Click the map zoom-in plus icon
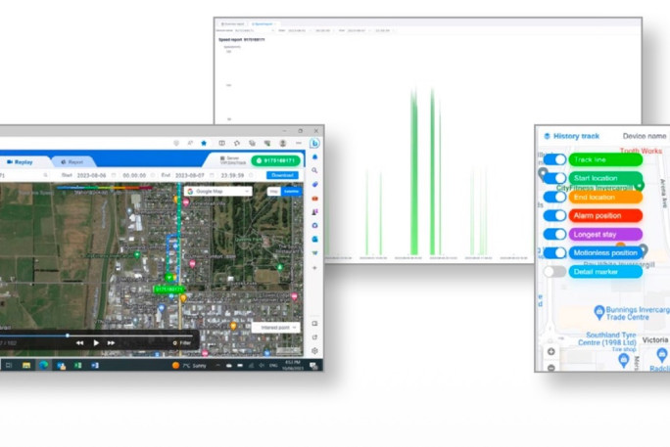Image resolution: width=670 pixels, height=447 pixels. [x=550, y=351]
